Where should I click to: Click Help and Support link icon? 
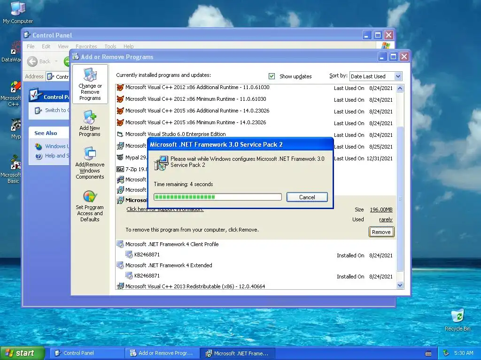tap(39, 156)
